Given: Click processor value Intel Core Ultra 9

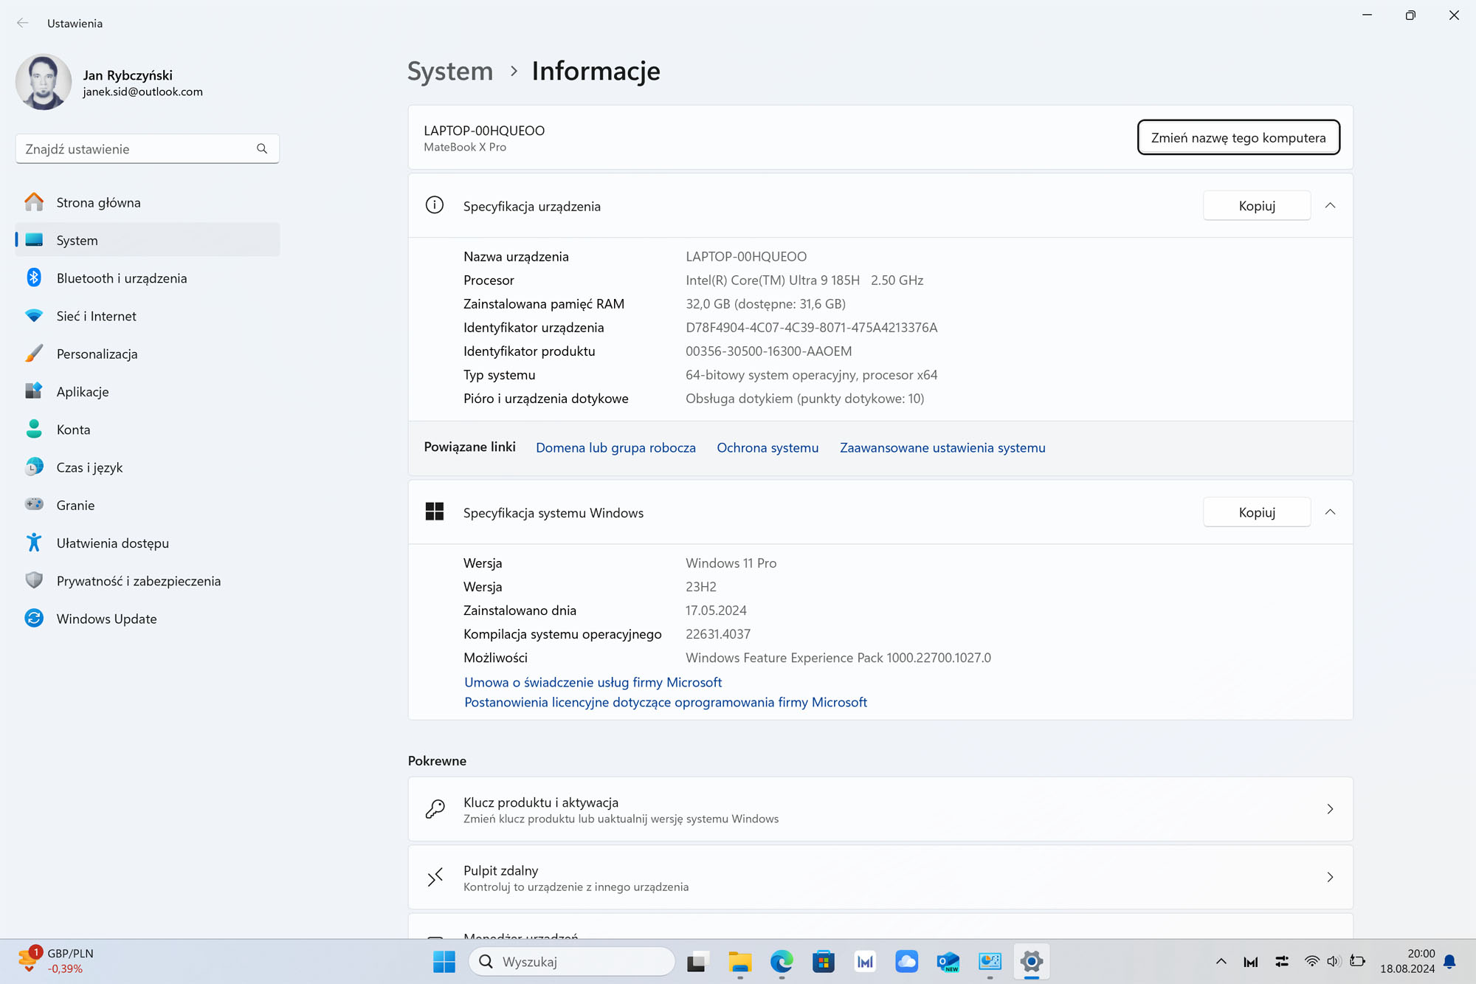Looking at the screenshot, I should coord(804,281).
